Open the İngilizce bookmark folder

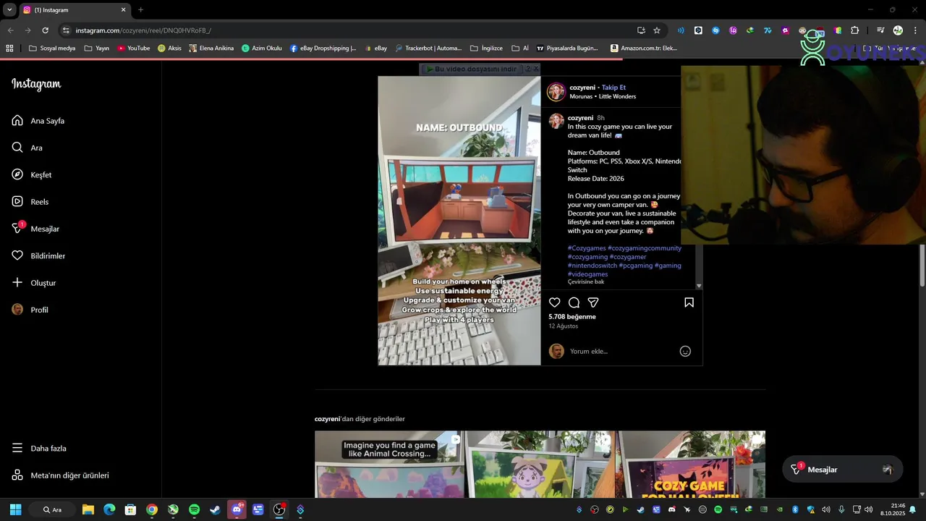(x=486, y=48)
